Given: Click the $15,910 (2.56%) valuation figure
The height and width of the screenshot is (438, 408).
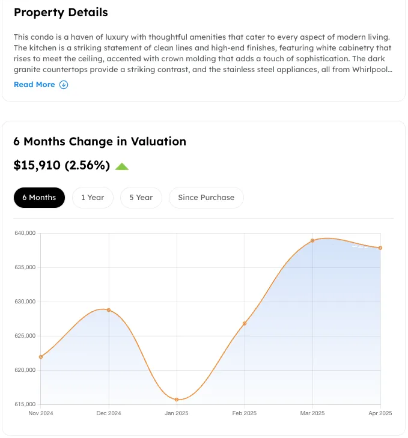Looking at the screenshot, I should 61,165.
